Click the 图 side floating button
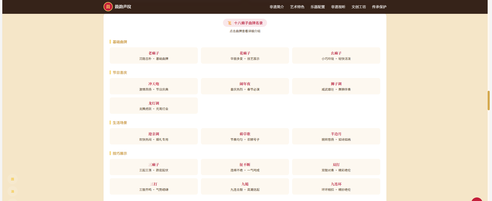This screenshot has height=201, width=492. tap(12, 179)
